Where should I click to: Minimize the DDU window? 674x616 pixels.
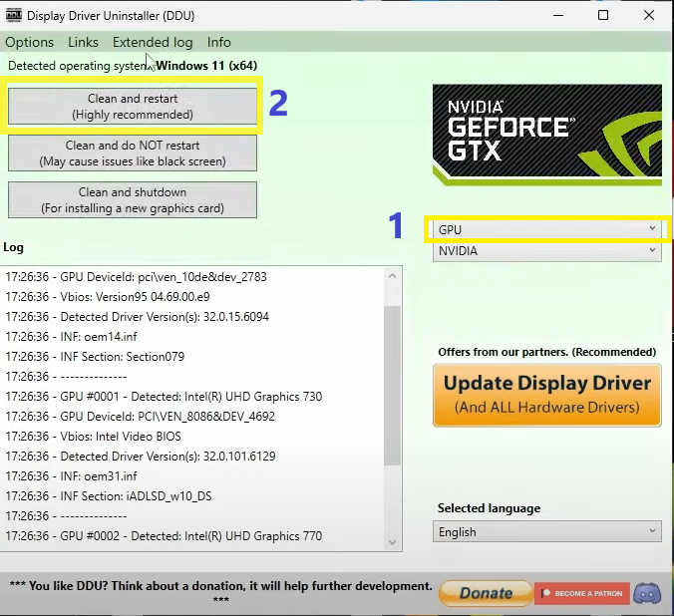point(558,16)
